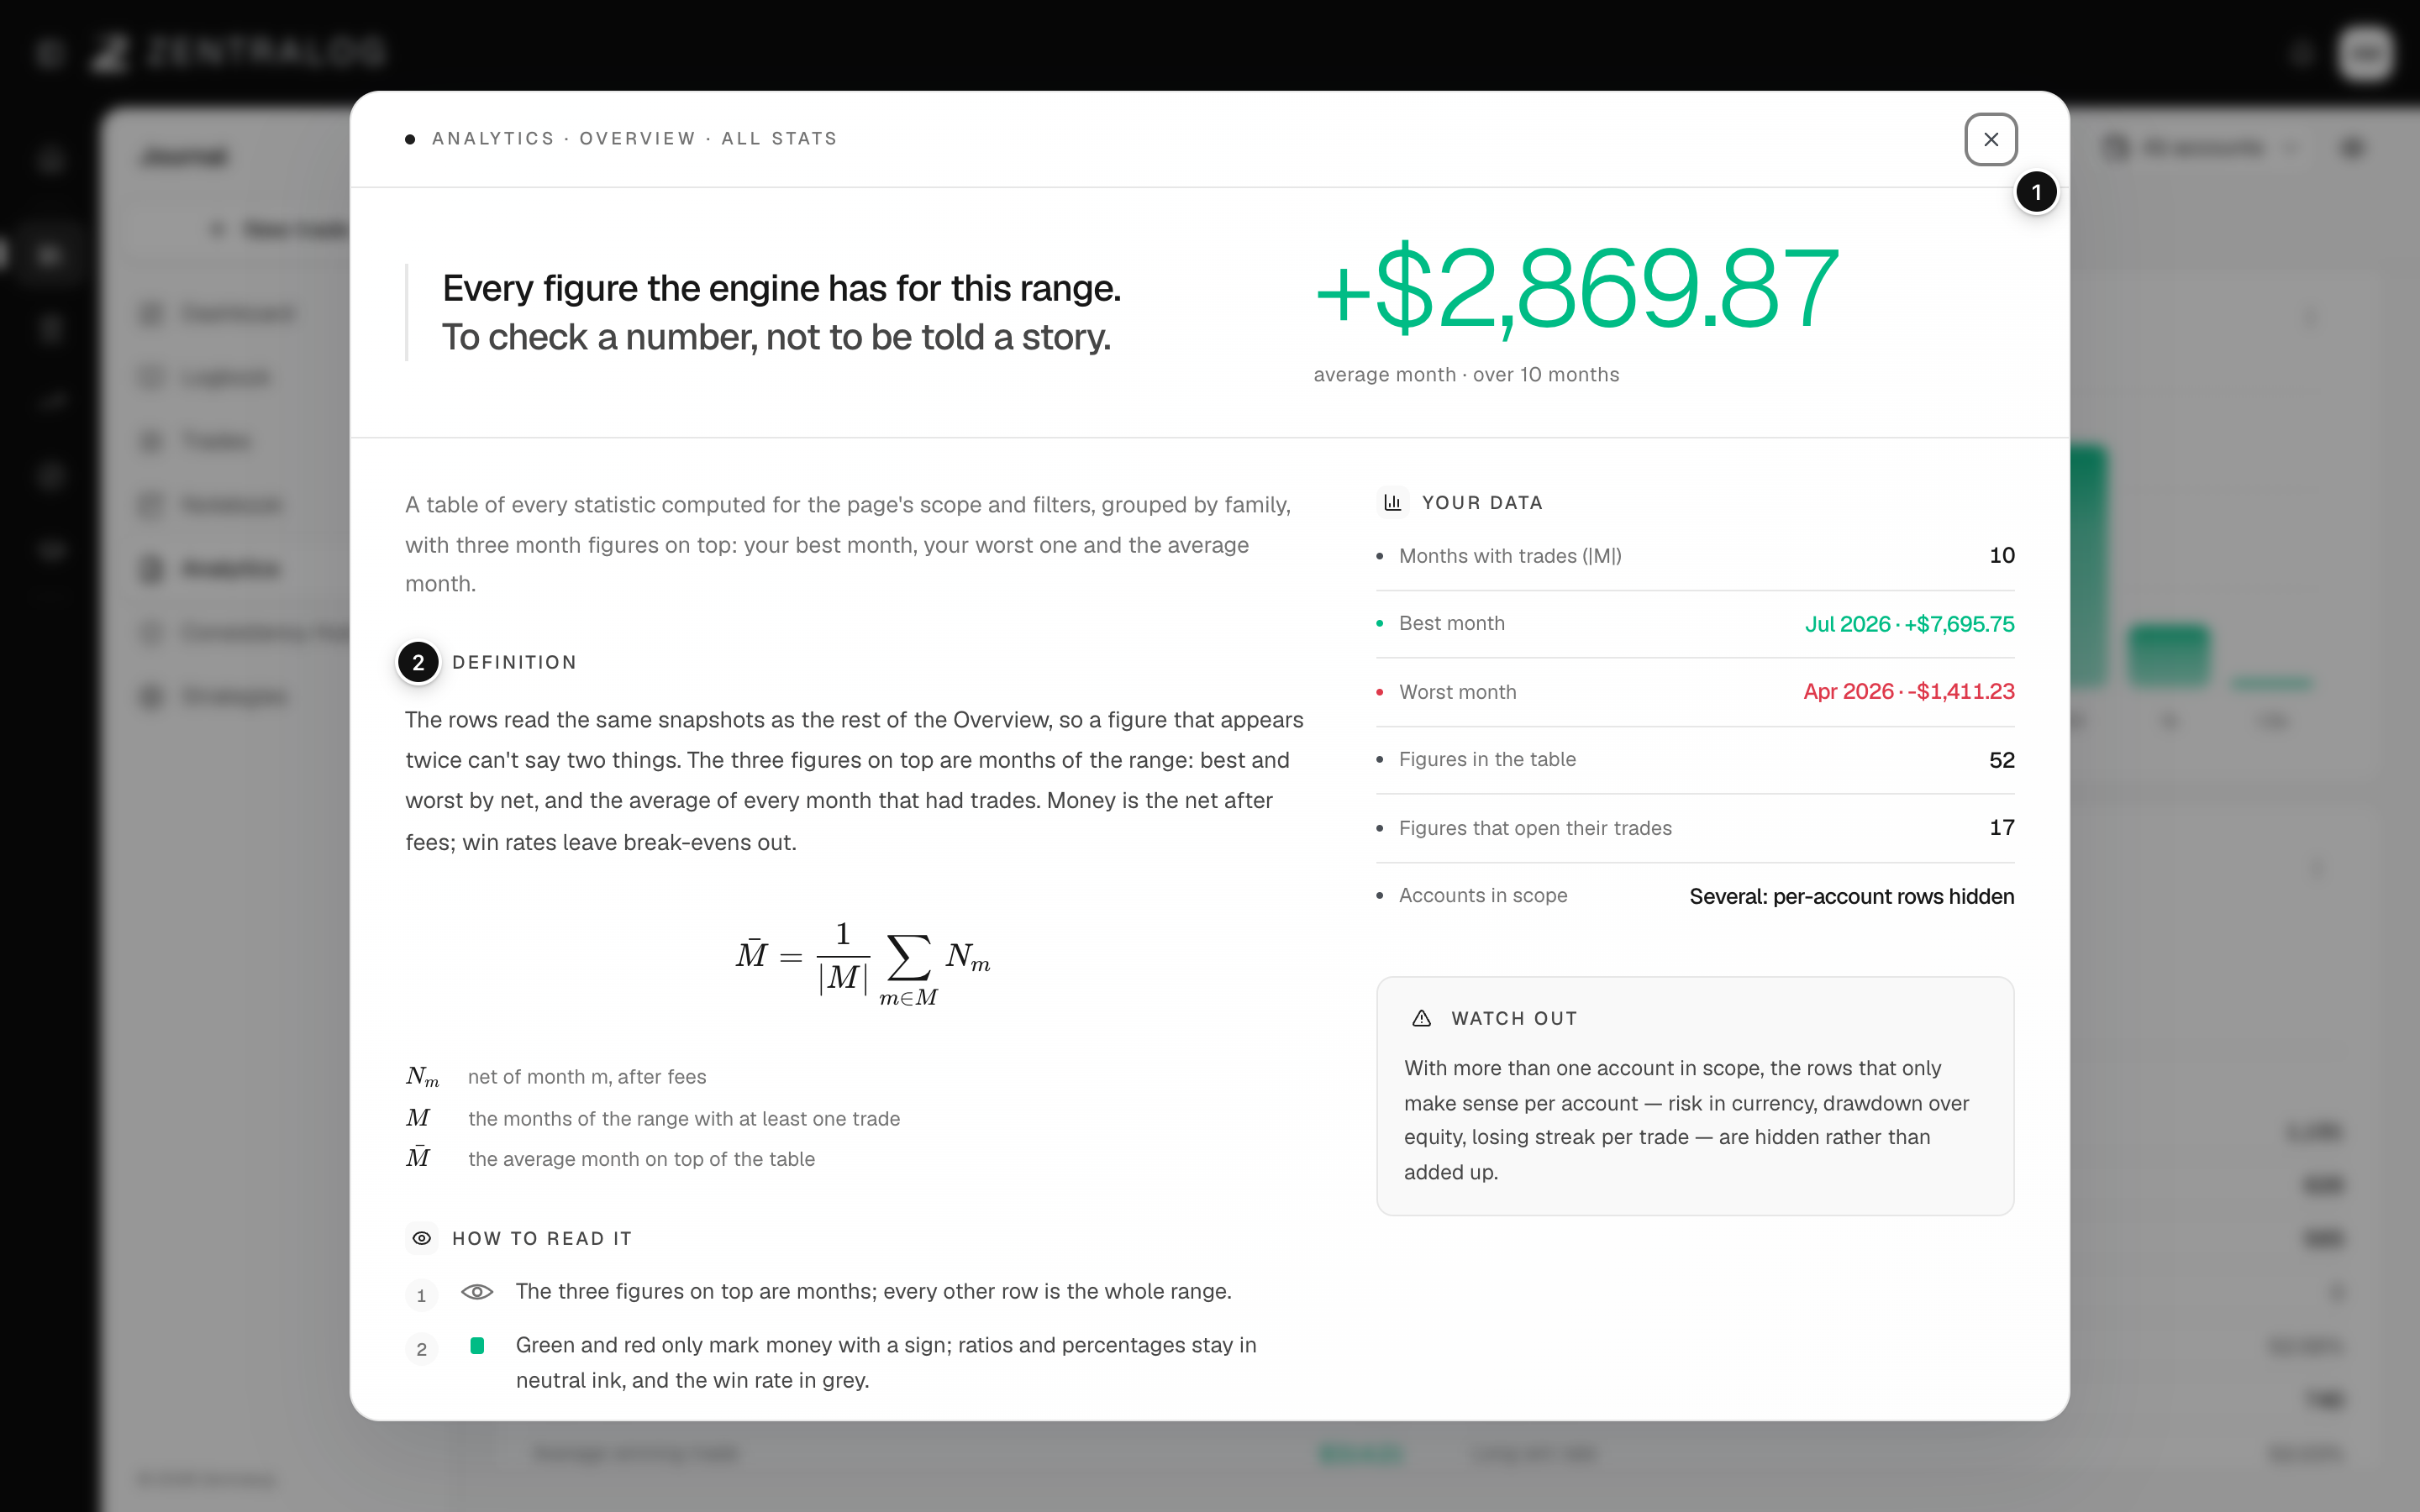Click the 'Best month' row label
The height and width of the screenshot is (1512, 2420).
click(x=1451, y=623)
